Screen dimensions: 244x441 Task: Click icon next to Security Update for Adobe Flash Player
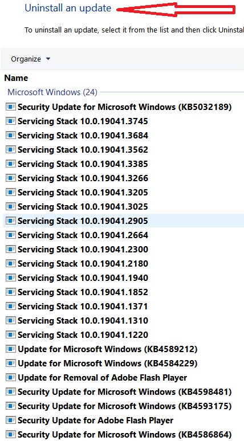point(11,420)
